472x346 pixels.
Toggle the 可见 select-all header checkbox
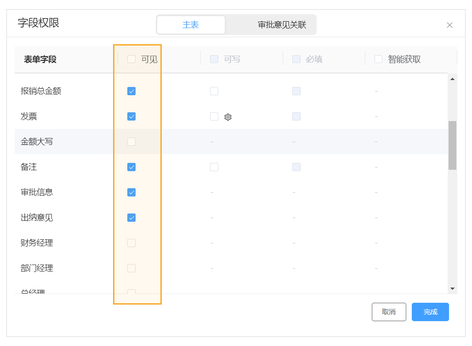pyautogui.click(x=130, y=59)
